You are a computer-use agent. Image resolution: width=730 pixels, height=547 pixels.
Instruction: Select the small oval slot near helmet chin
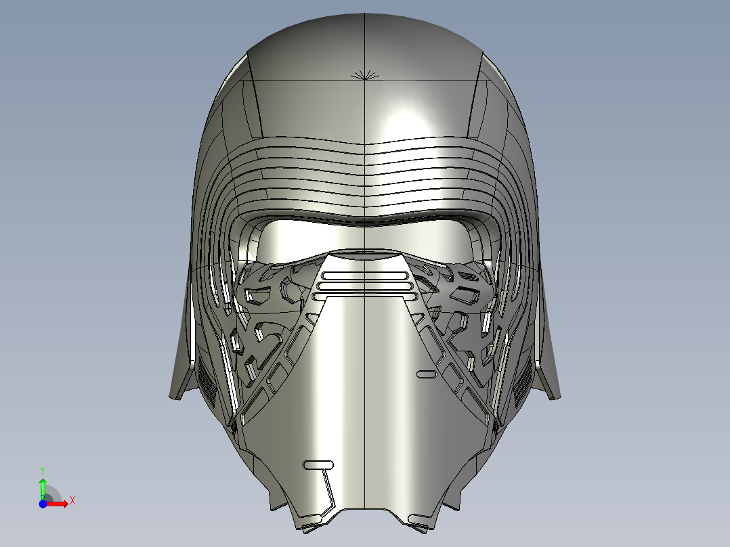[318, 464]
